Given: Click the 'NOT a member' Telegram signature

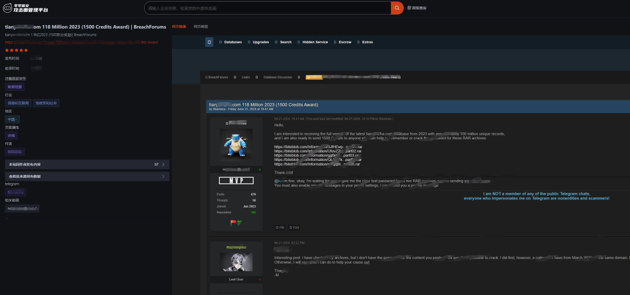Looking at the screenshot, I should pos(537,196).
